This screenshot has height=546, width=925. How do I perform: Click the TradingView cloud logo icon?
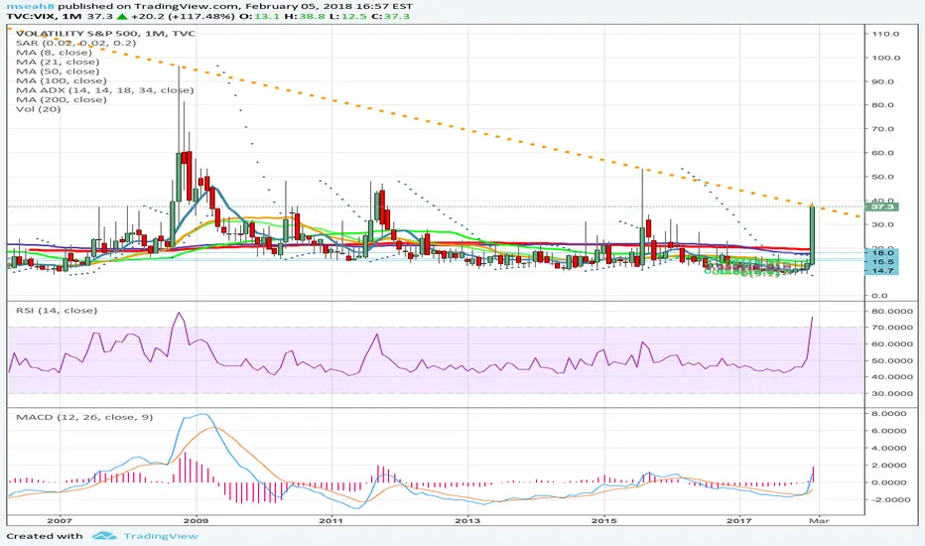tap(104, 535)
